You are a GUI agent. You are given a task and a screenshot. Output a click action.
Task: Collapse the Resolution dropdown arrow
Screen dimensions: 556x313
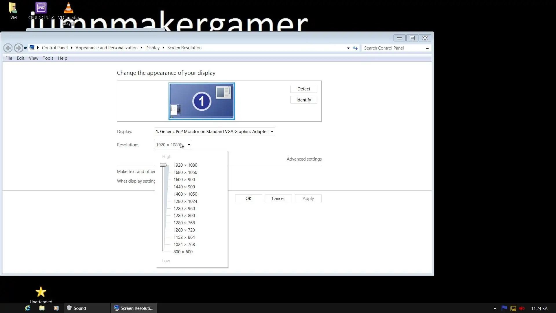(189, 145)
